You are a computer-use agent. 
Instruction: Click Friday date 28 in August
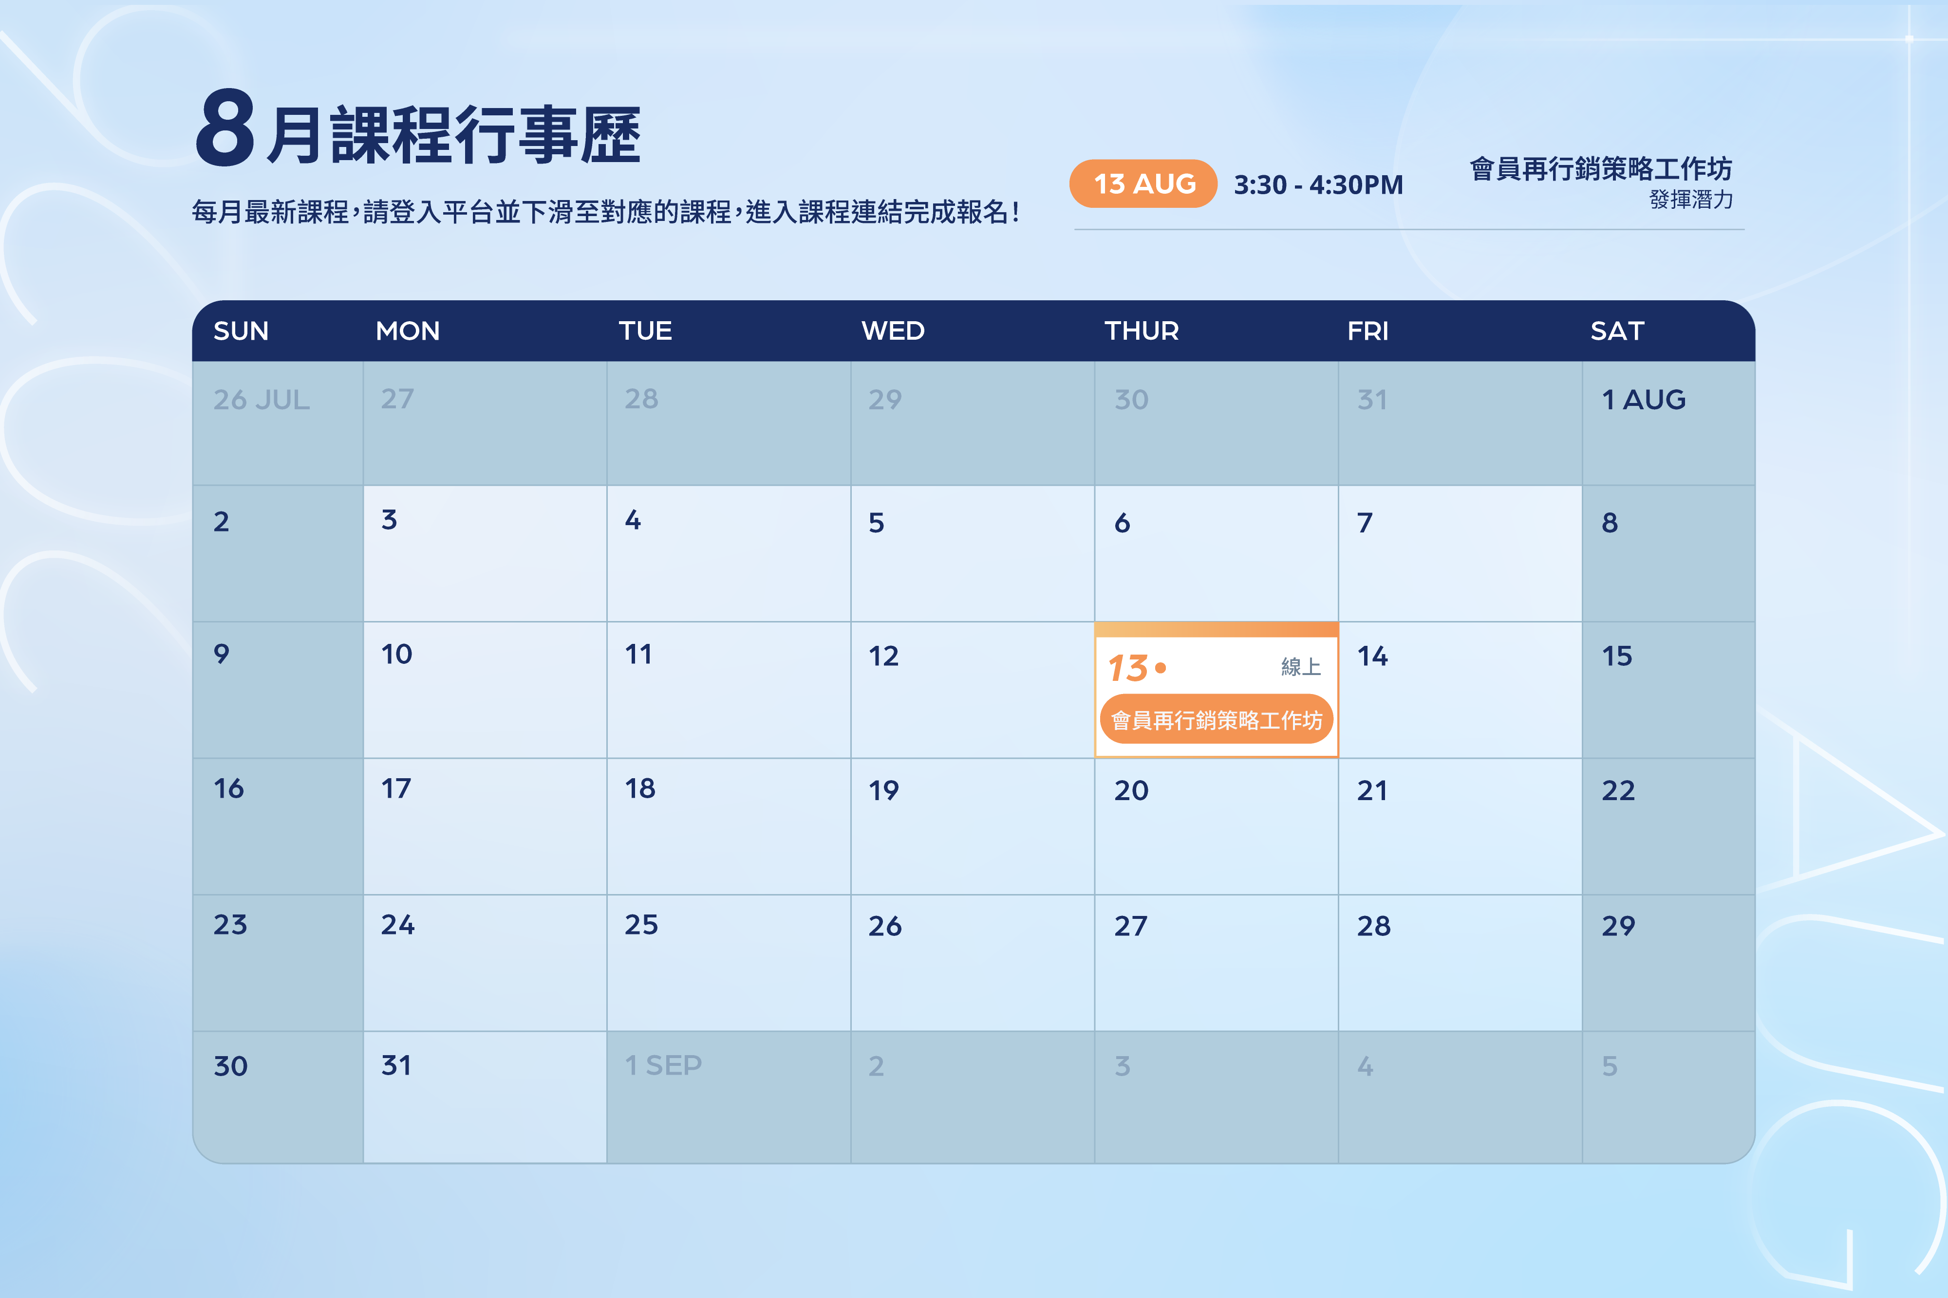[1374, 926]
